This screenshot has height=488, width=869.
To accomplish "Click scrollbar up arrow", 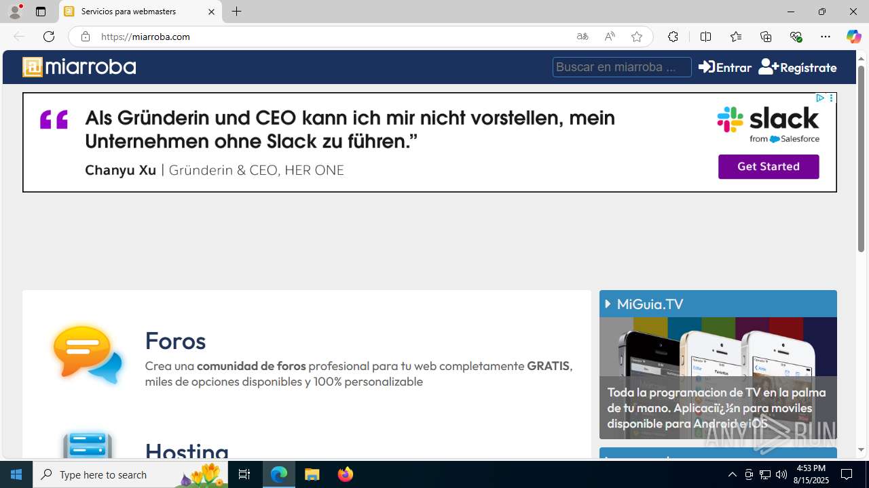I will 861,58.
